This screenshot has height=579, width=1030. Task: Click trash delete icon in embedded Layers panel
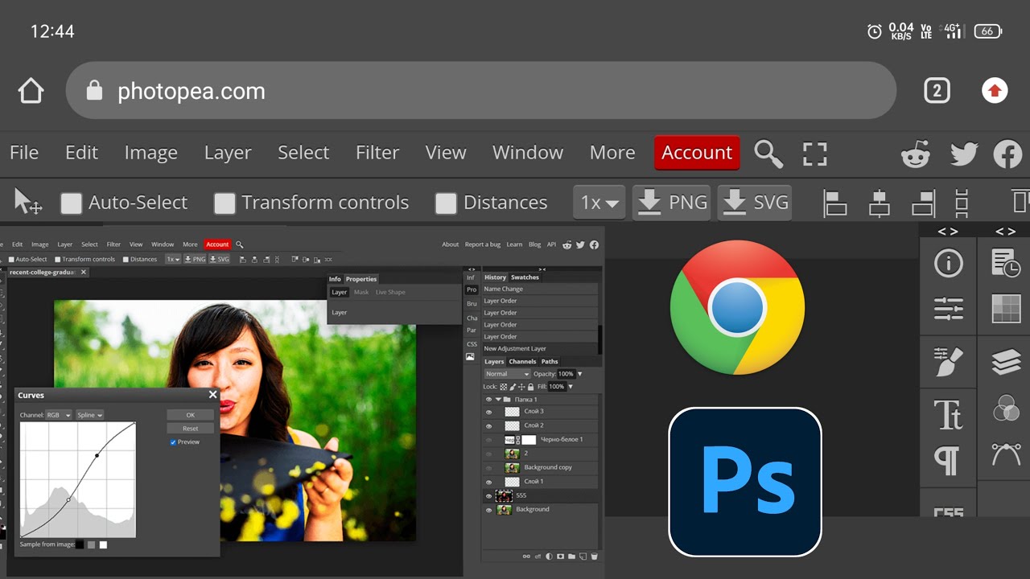tap(594, 556)
